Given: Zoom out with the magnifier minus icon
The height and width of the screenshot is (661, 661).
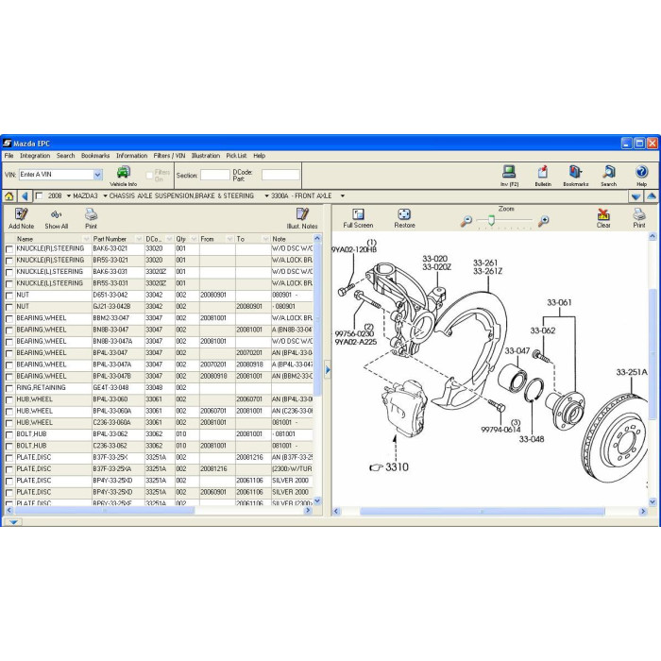Looking at the screenshot, I should click(466, 220).
